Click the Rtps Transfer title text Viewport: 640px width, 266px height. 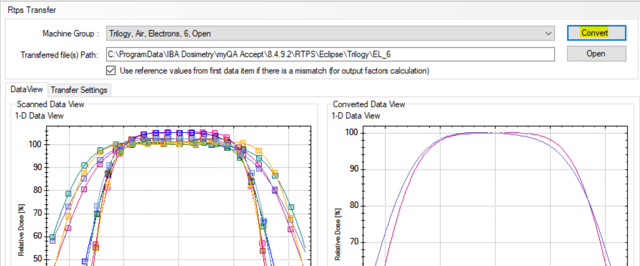pos(32,10)
